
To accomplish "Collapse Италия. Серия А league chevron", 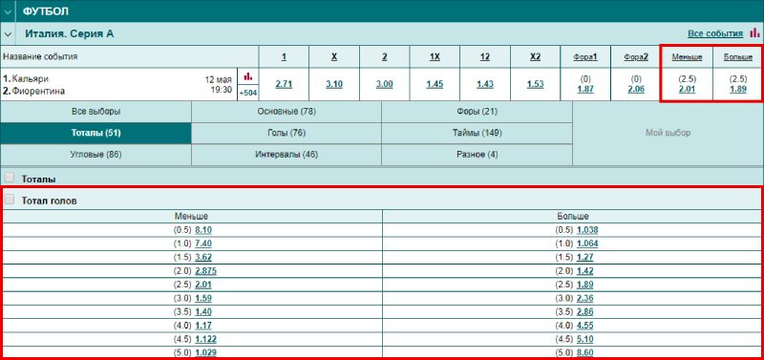I will pyautogui.click(x=8, y=34).
